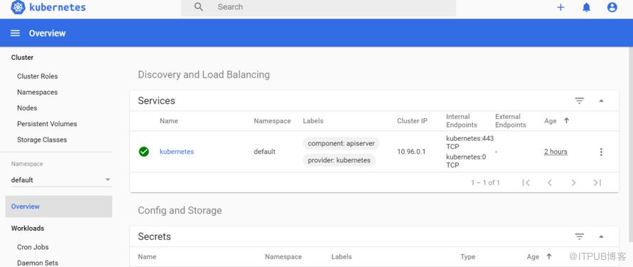The height and width of the screenshot is (267, 633).
Task: Filter the Services list
Action: click(x=580, y=100)
